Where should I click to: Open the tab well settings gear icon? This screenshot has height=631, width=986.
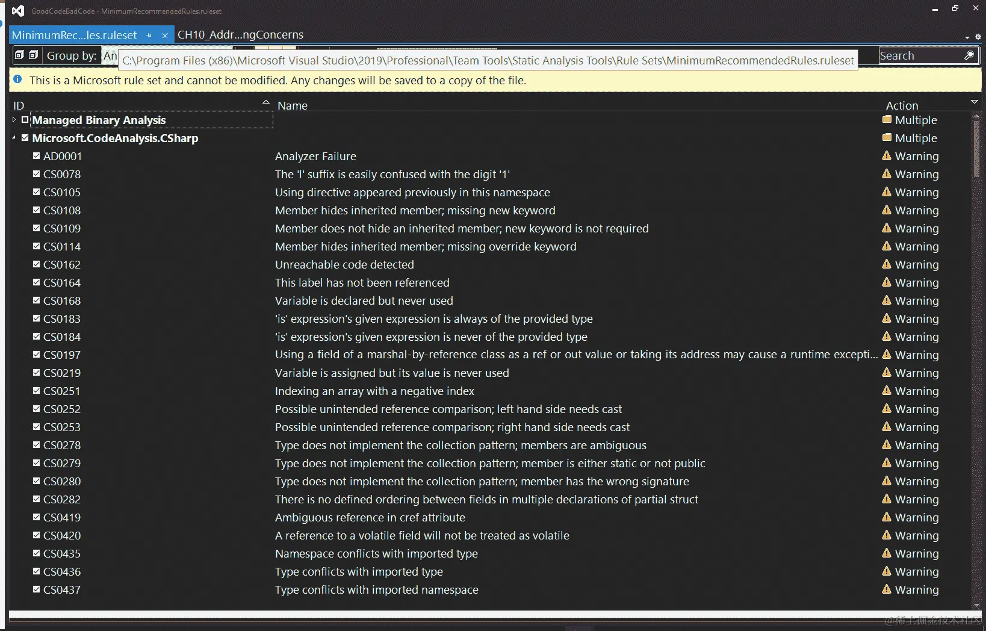(978, 37)
